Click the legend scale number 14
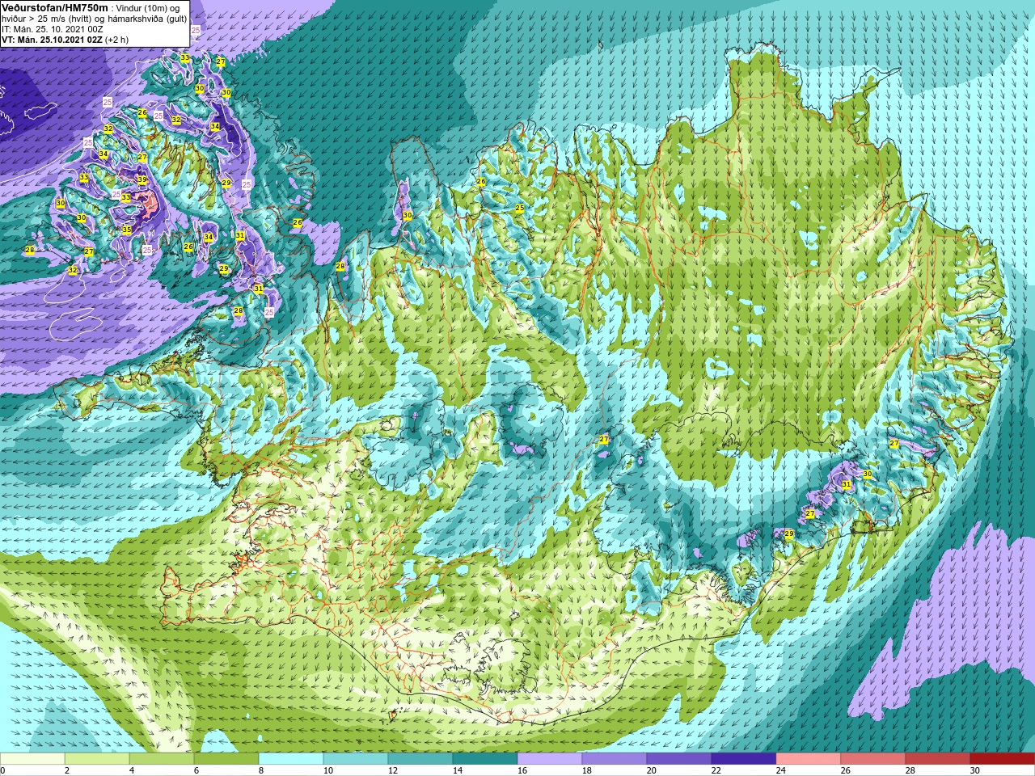 458,770
